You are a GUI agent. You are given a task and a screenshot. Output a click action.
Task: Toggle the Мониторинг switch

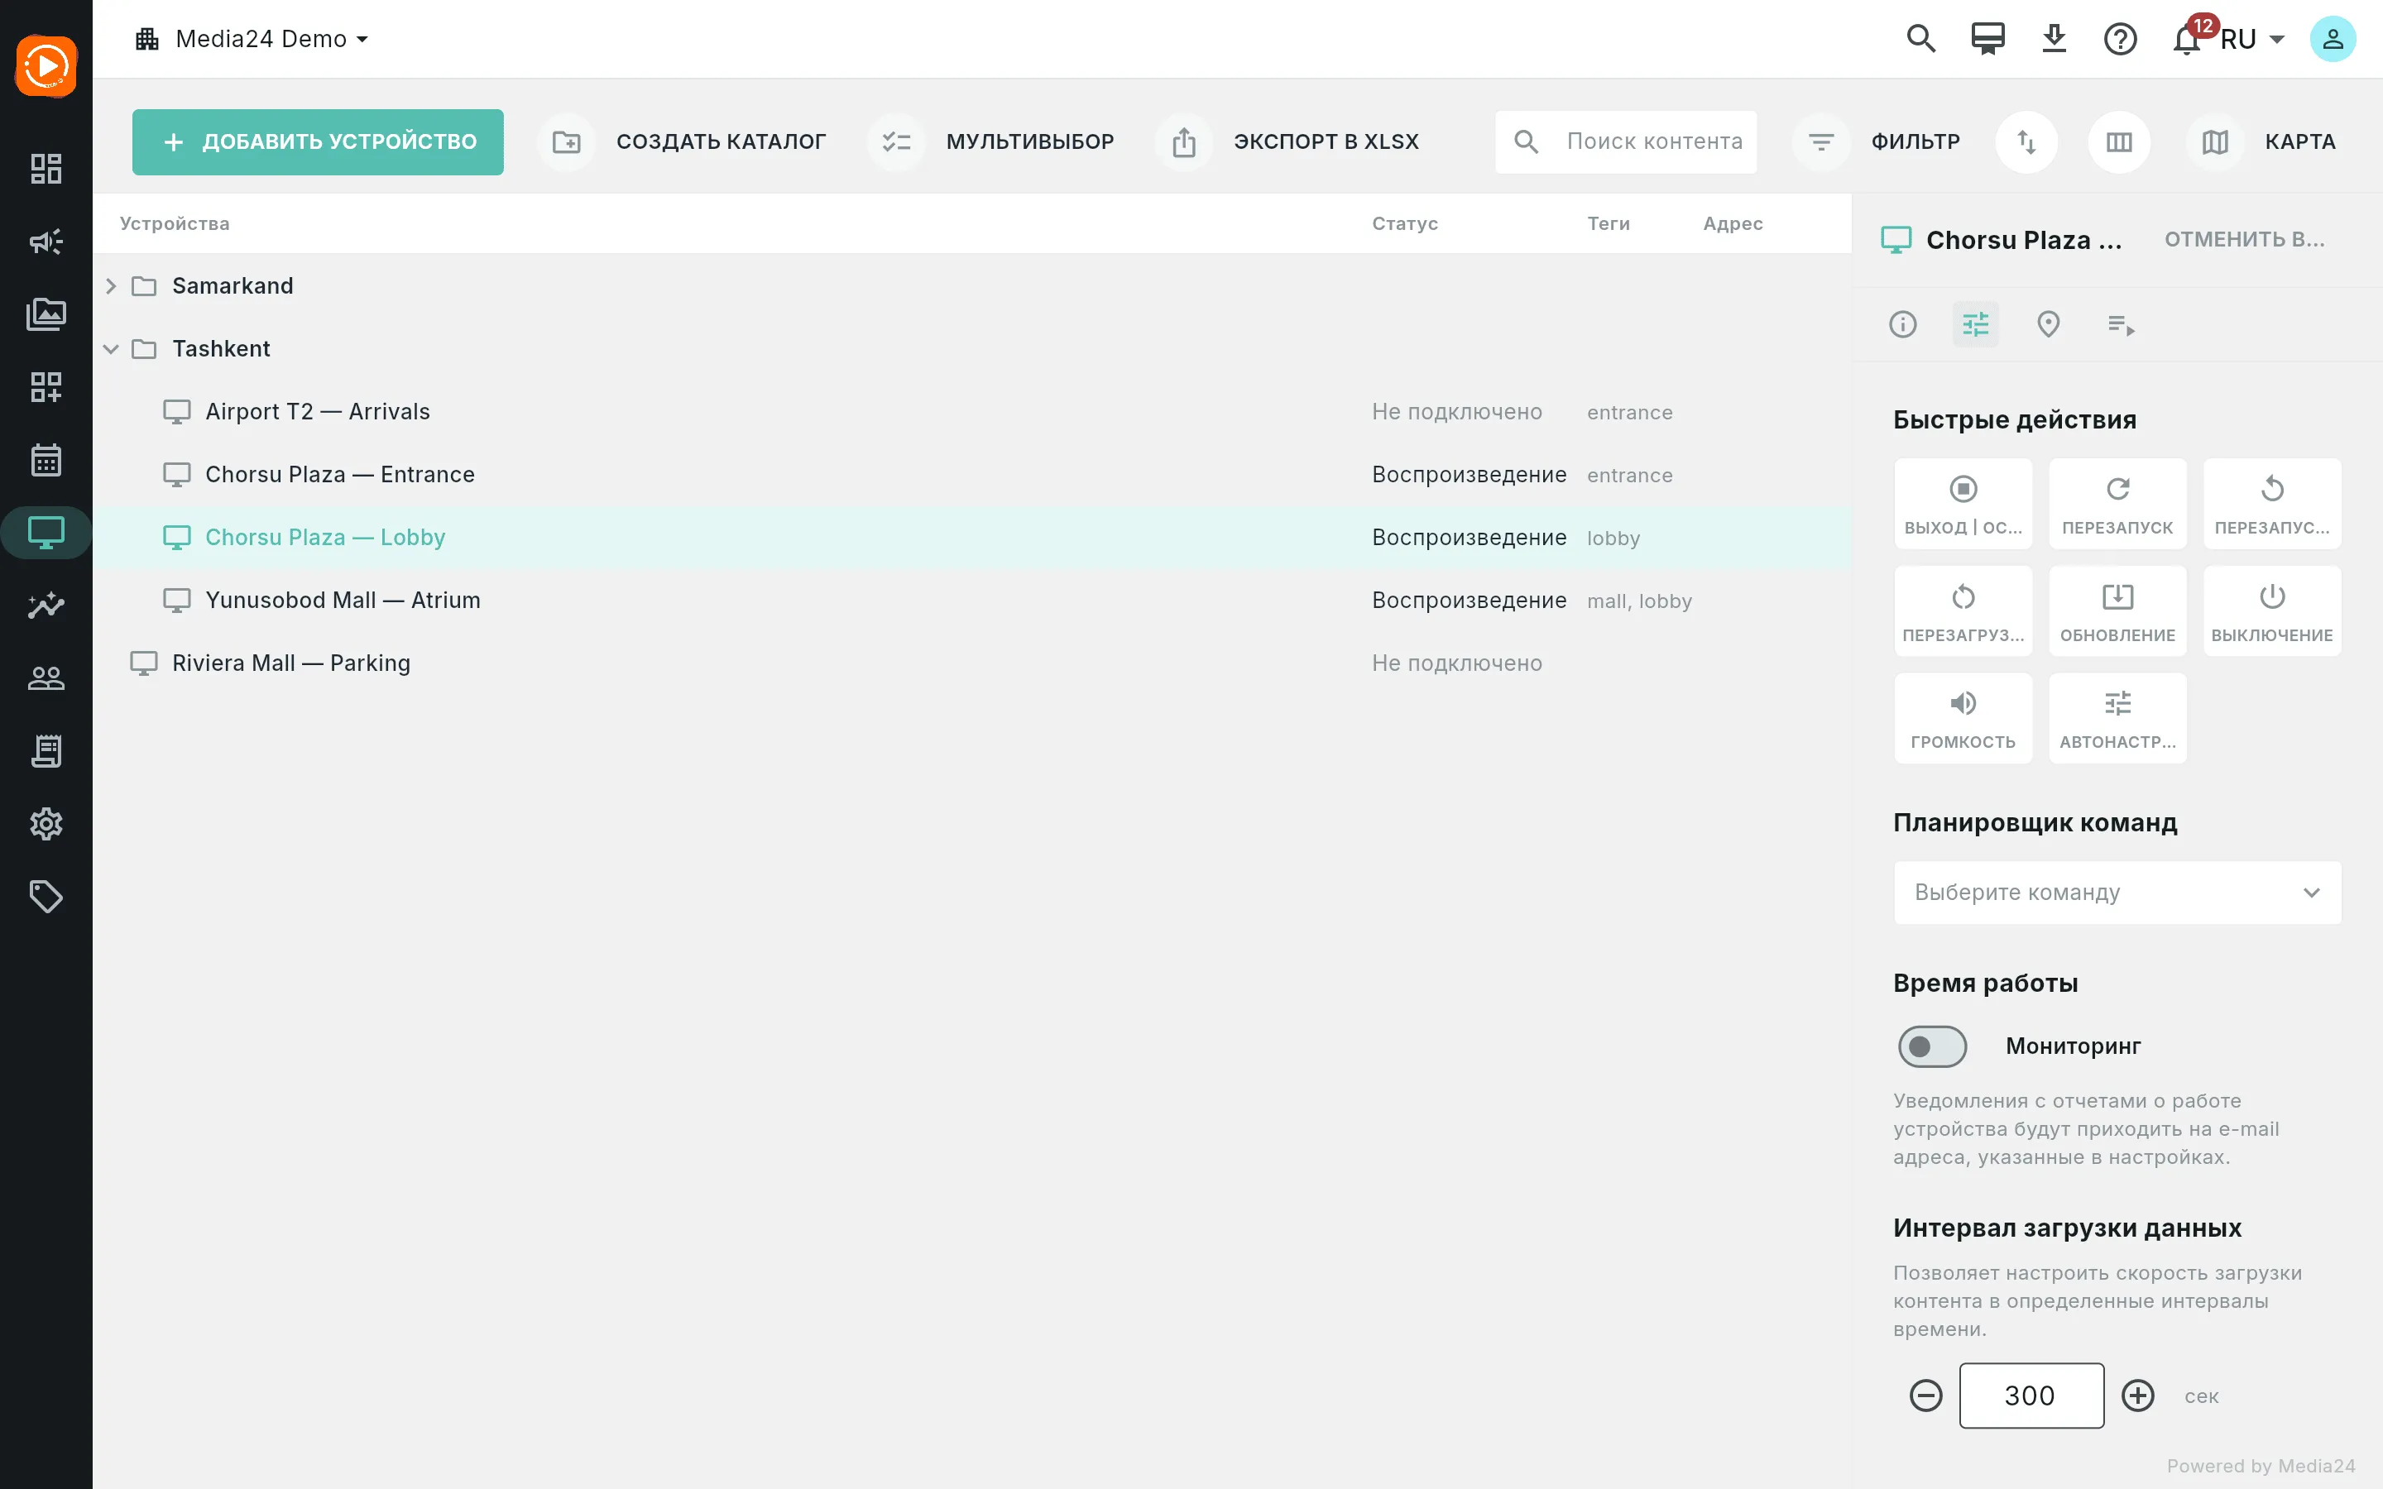(1932, 1046)
